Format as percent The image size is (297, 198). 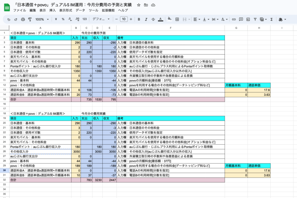(63, 19)
